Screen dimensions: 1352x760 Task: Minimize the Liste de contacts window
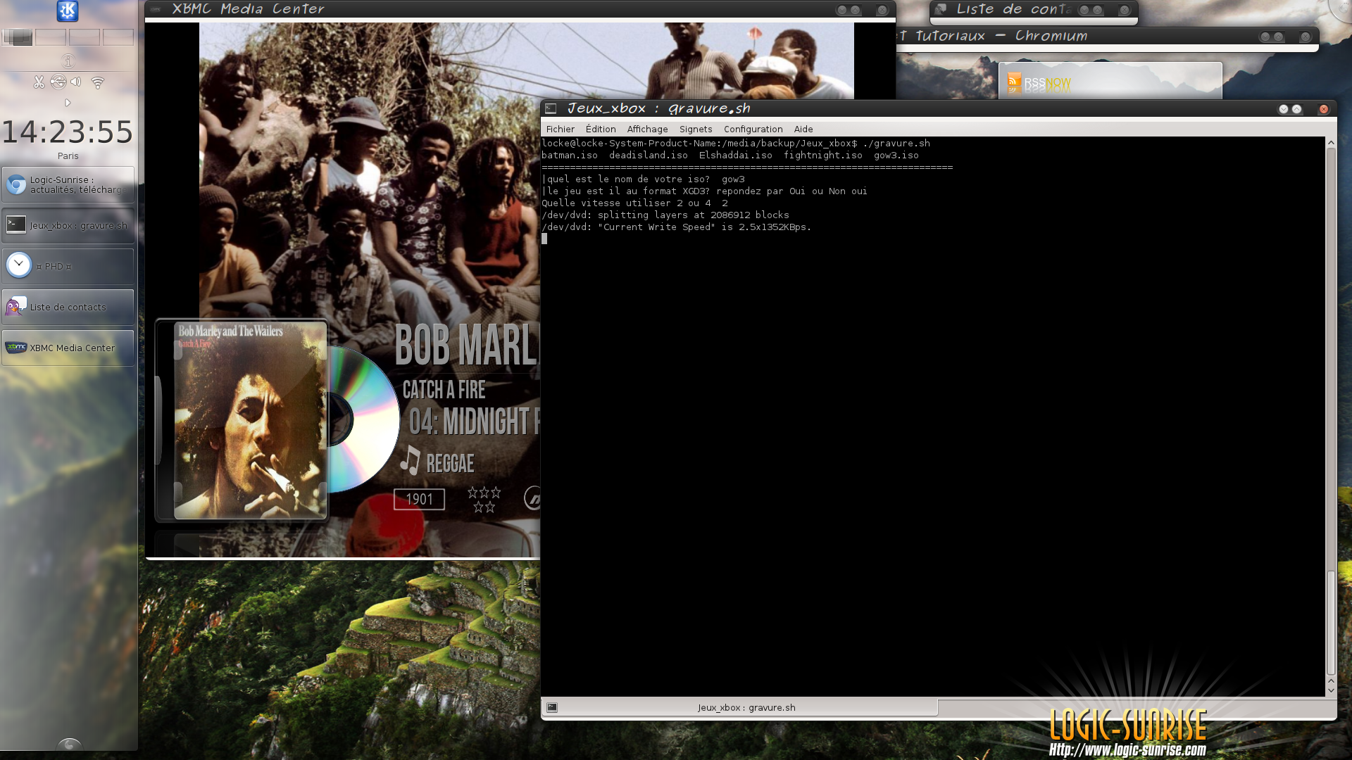click(x=1084, y=10)
